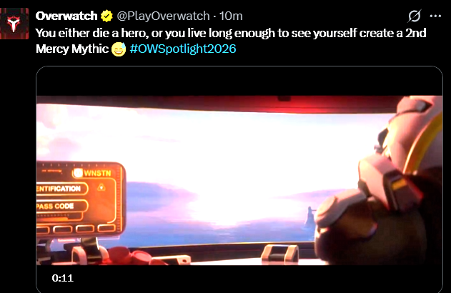
Task: Open the Overwatch profile avatar
Action: [14, 24]
